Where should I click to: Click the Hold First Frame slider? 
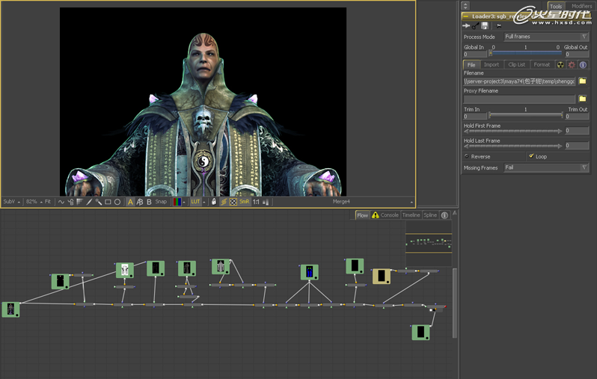click(513, 131)
